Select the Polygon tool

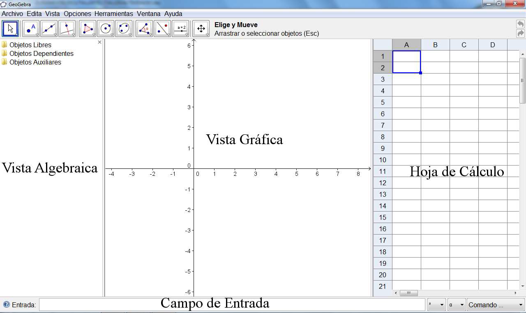tap(88, 29)
